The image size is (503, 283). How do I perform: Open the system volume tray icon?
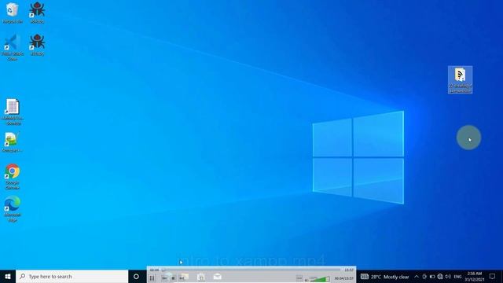click(448, 277)
